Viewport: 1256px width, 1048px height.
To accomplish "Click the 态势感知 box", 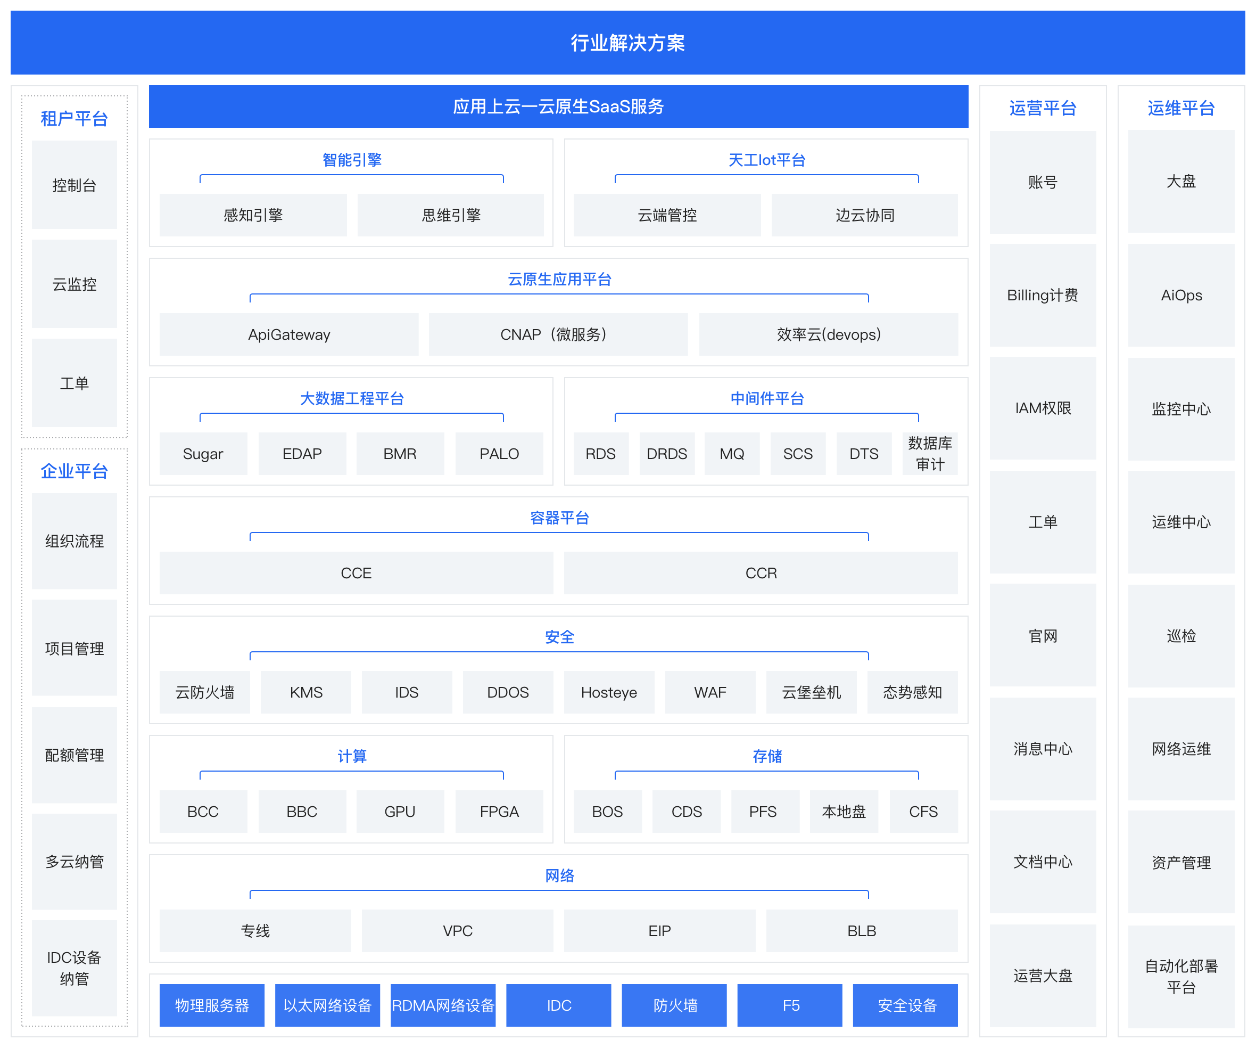I will 913,692.
